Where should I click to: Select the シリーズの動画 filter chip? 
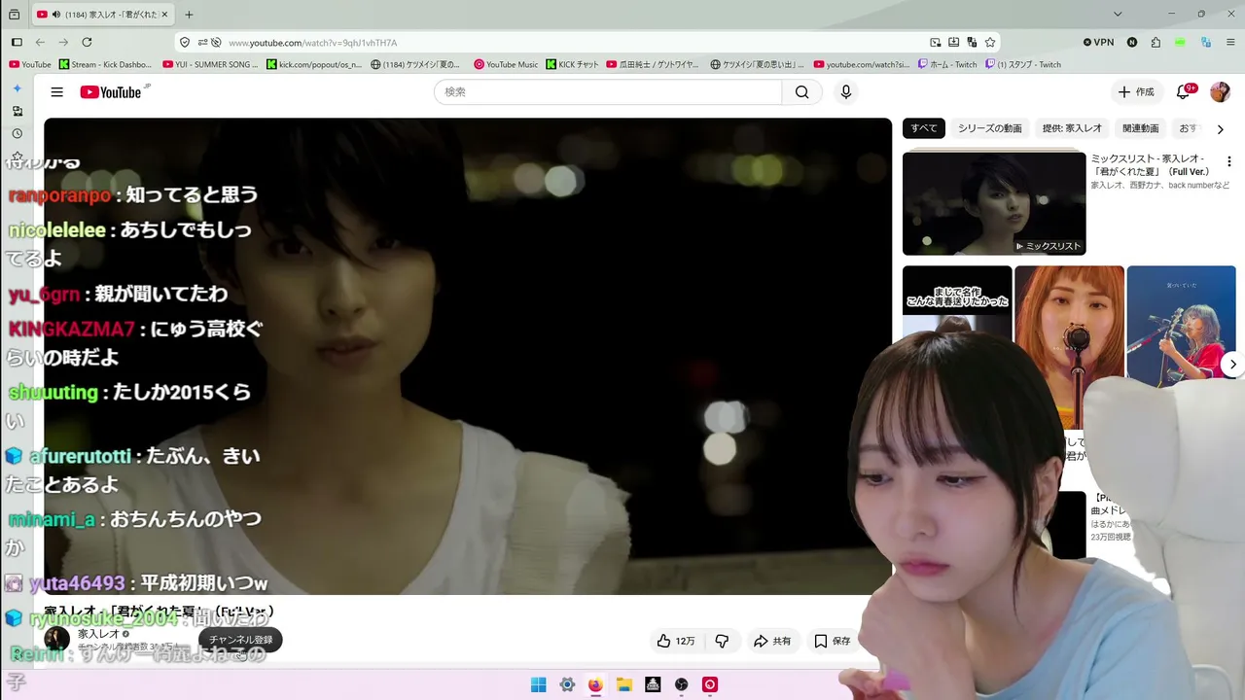[x=989, y=128]
